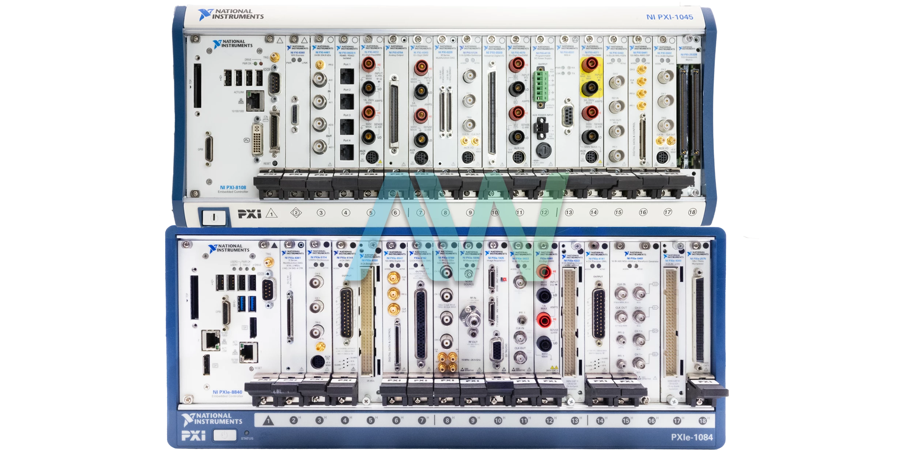Click the PXIe-1084 chassis model label

click(692, 437)
